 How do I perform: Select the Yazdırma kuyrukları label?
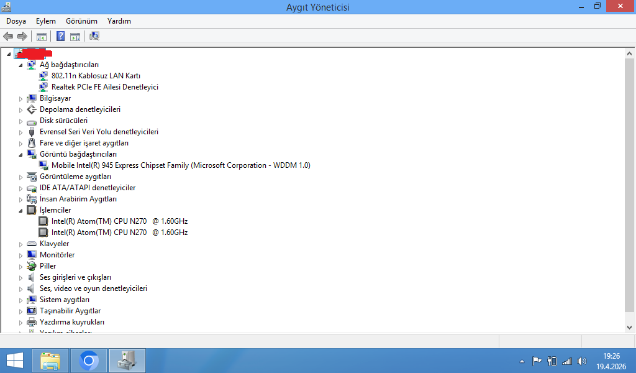coord(72,322)
